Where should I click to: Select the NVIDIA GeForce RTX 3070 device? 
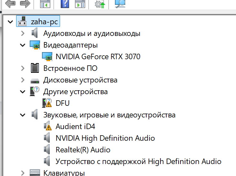98,57
